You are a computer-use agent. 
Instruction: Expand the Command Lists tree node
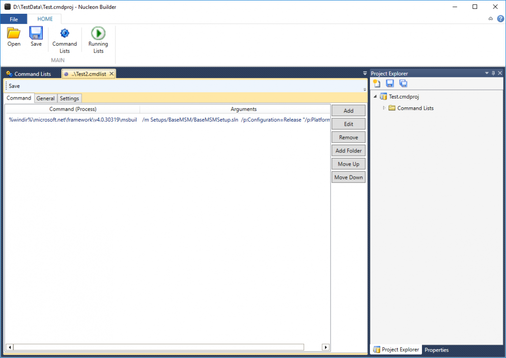(384, 108)
